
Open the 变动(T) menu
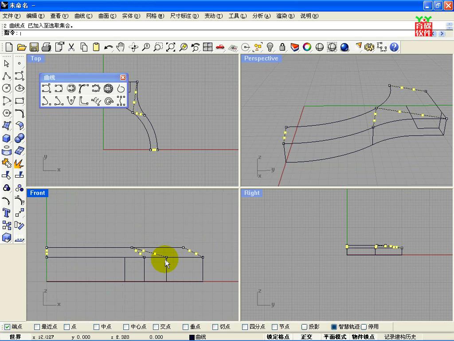pos(214,16)
